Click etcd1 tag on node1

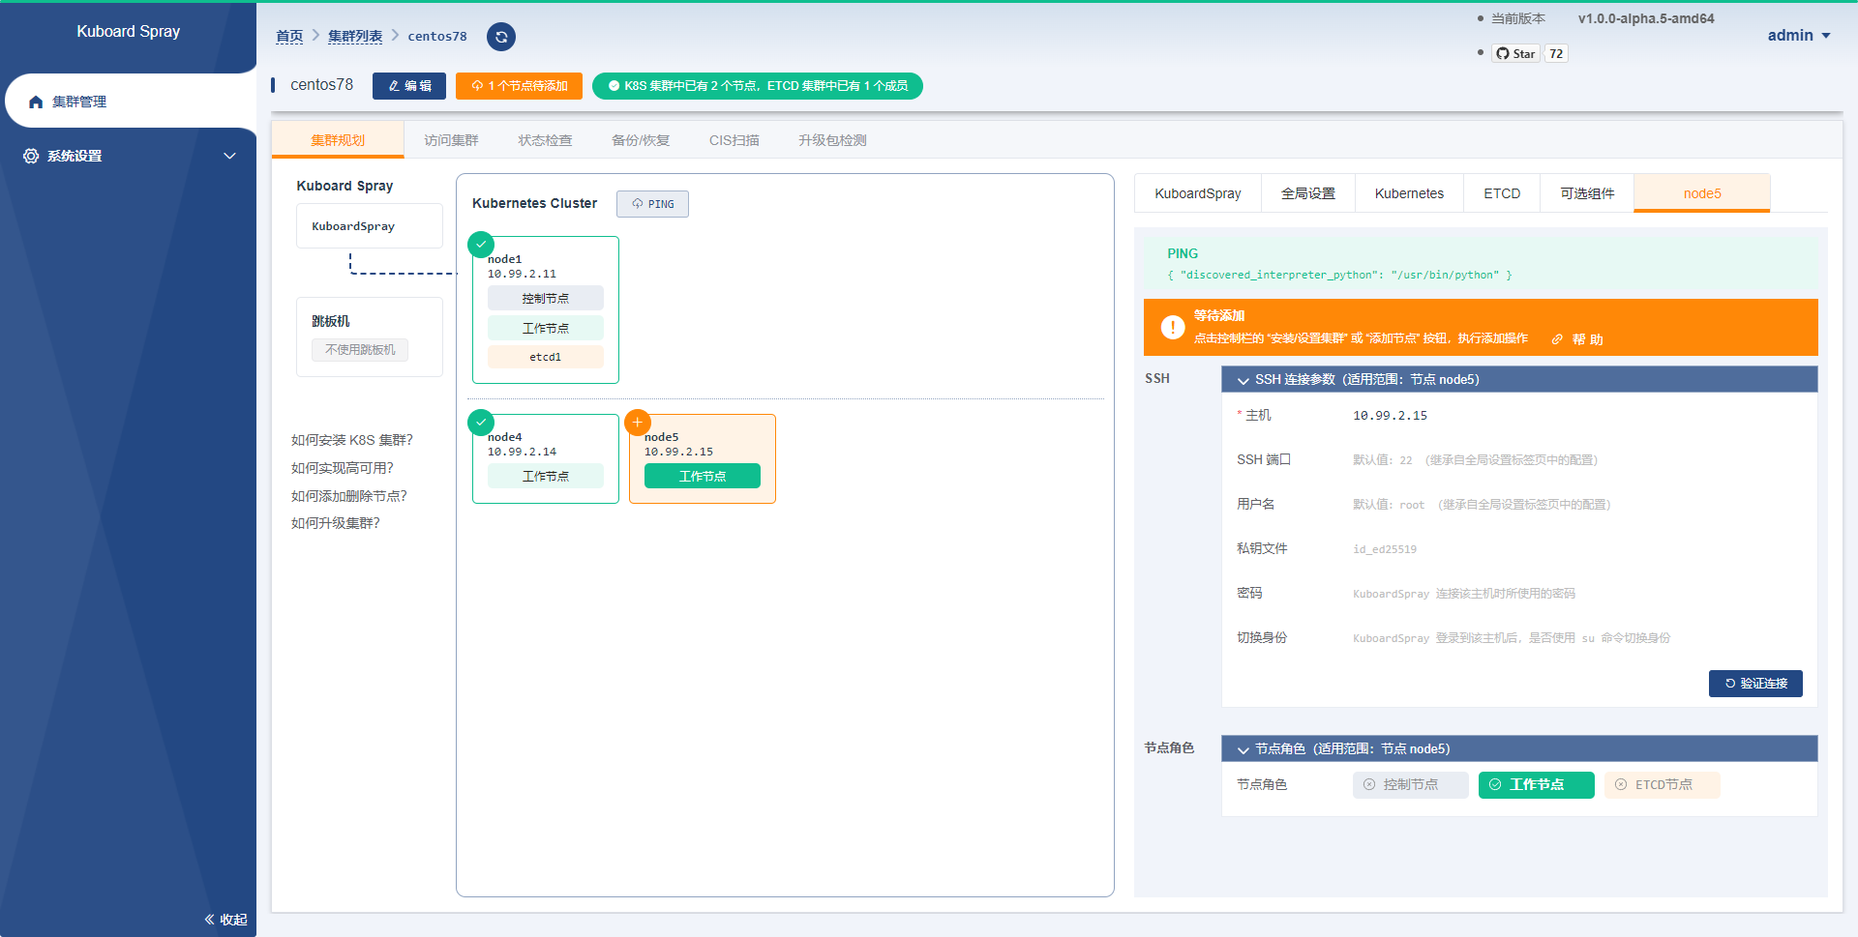pyautogui.click(x=546, y=357)
